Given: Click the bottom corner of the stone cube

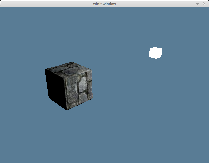Looking at the screenshot, I should (67, 109).
